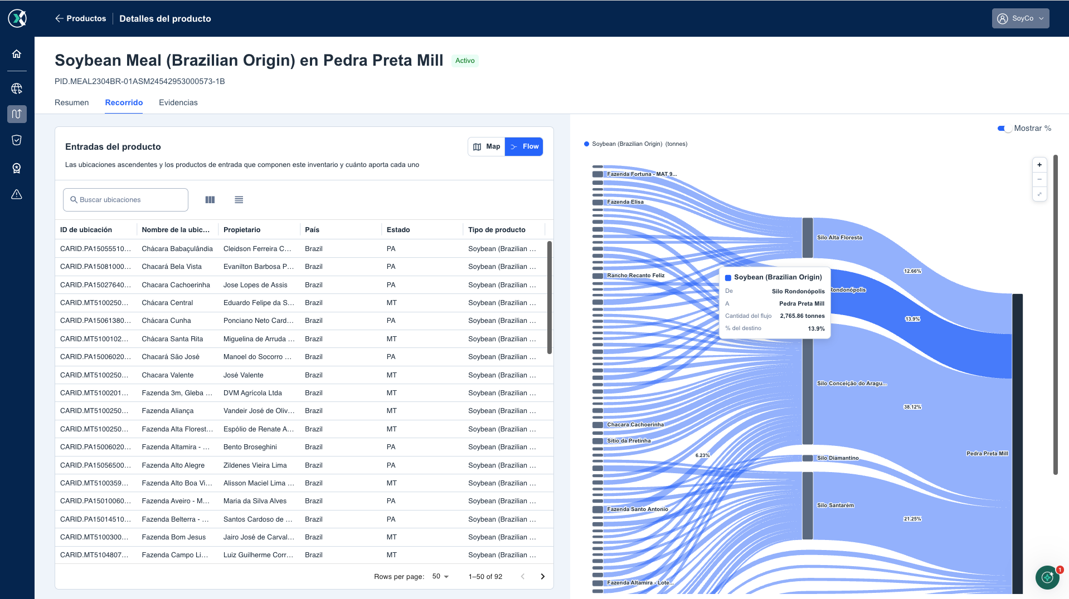
Task: Zoom in on the flow diagram
Action: (x=1039, y=165)
